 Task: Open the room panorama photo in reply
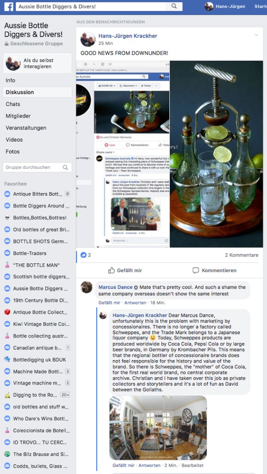point(158,428)
